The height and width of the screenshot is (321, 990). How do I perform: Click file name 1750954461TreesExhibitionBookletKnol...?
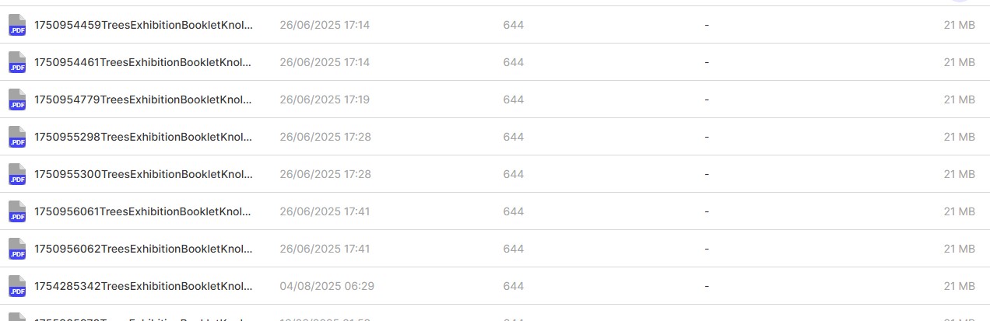click(143, 62)
